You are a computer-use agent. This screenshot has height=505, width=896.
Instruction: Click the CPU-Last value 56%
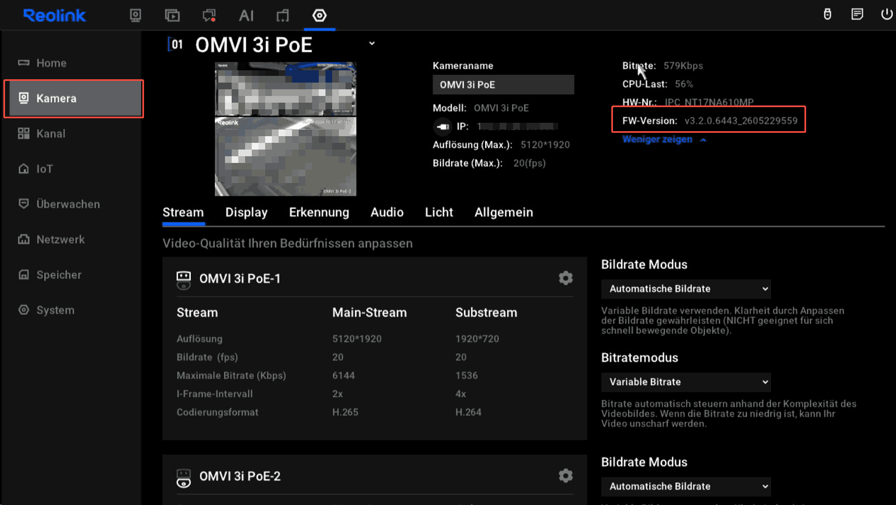pyautogui.click(x=684, y=84)
